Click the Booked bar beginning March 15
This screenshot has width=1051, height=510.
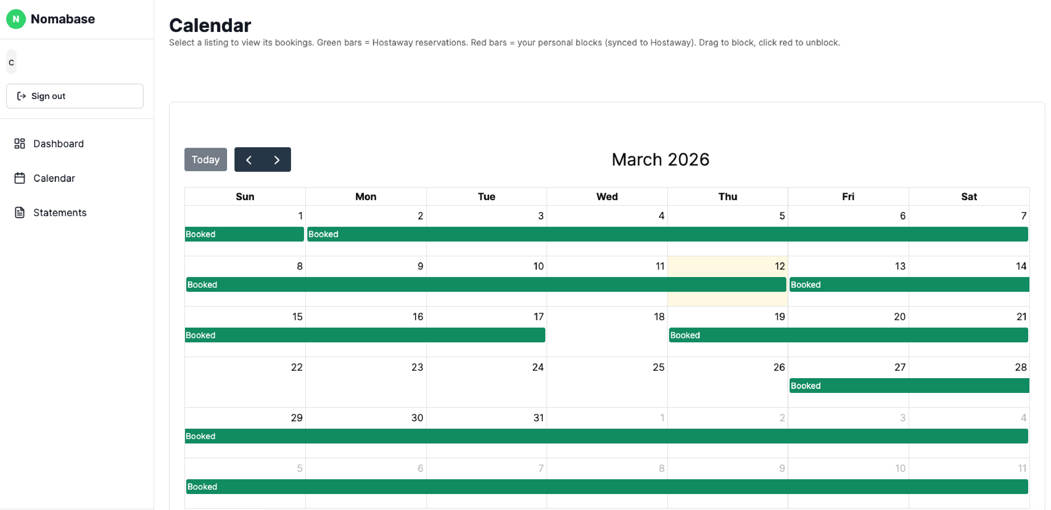(365, 335)
